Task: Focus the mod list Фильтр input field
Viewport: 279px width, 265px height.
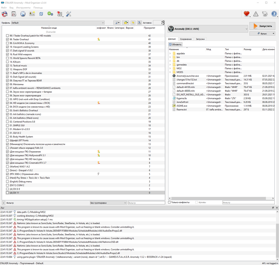Action: pos(146,203)
